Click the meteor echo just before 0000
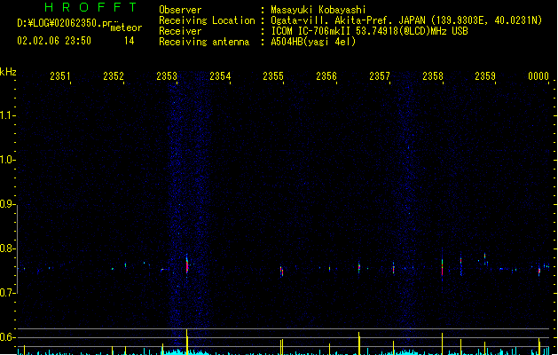Viewport: 558px width, 355px height. point(539,271)
